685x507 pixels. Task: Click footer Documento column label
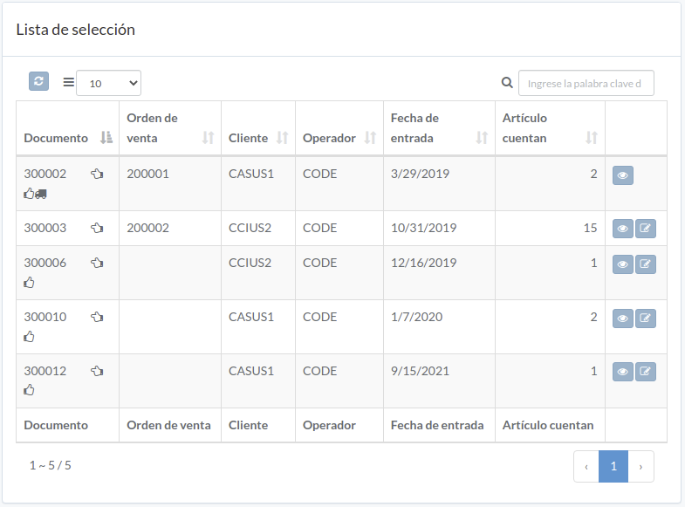click(x=56, y=425)
